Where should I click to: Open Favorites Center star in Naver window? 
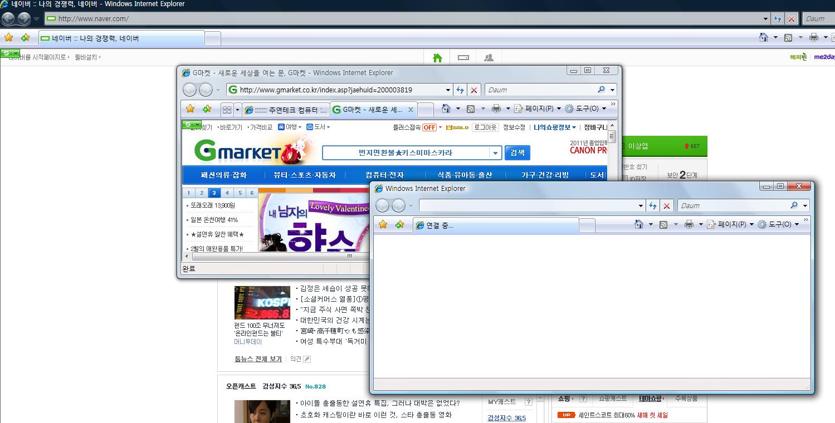tap(8, 38)
